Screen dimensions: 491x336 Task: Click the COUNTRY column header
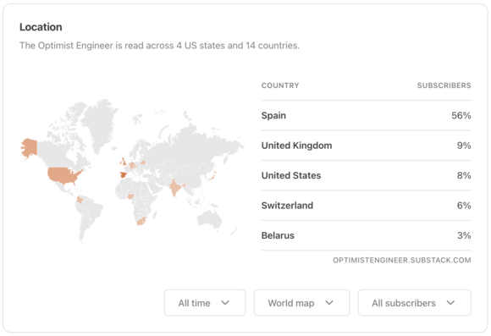280,85
